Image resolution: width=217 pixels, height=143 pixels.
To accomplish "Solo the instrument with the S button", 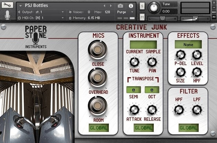I will tap(142, 6).
